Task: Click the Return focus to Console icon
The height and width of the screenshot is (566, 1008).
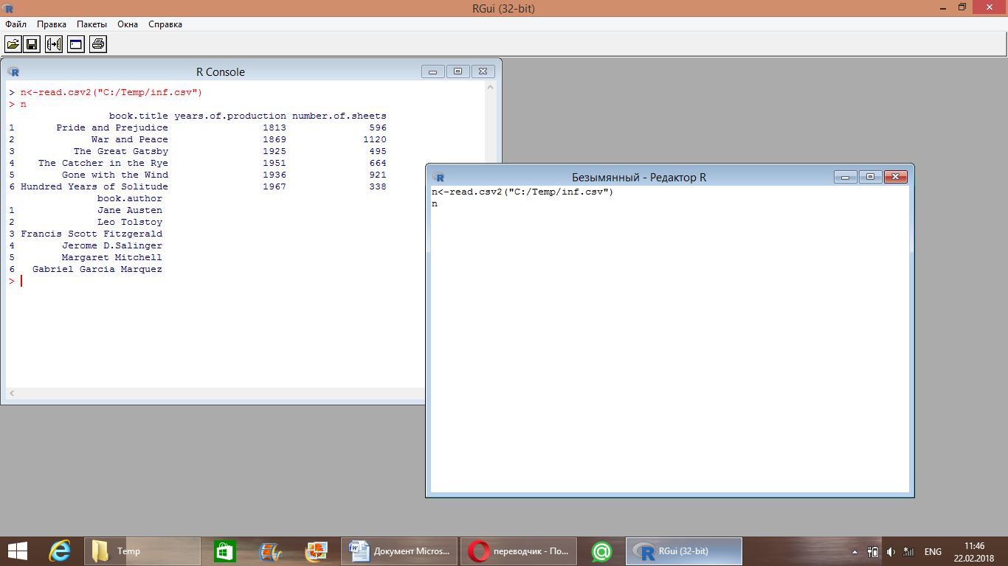Action: point(75,44)
